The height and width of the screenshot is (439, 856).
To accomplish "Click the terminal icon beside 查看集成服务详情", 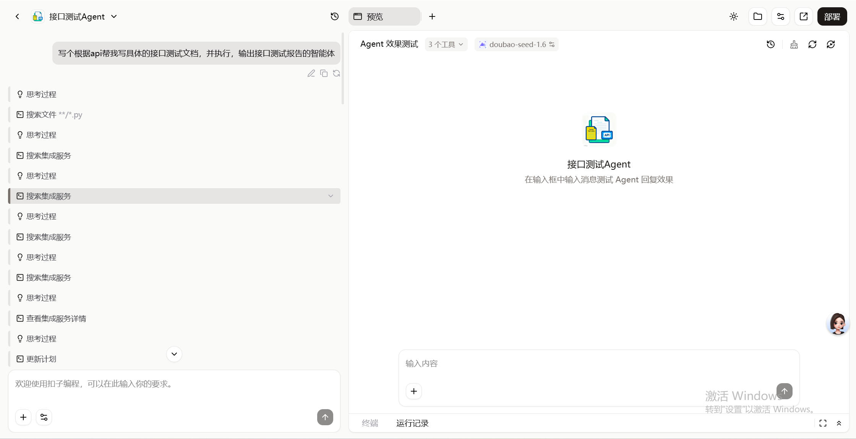I will pos(20,318).
